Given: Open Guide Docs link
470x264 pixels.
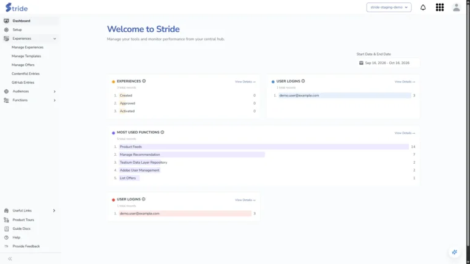Looking at the screenshot, I should pos(21,229).
